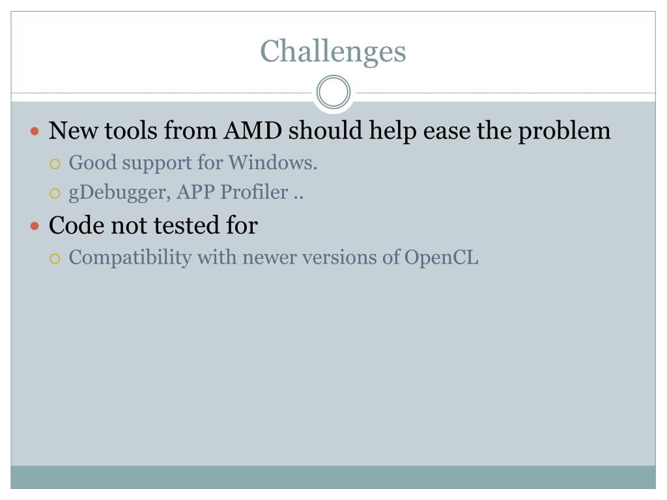Viewport: 667px width, 500px height.
Task: Click the orange bullet before 'New tools from AMD'
Action: pyautogui.click(x=35, y=132)
